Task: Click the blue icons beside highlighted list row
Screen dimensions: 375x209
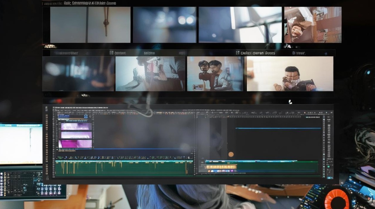Action: 86,116
